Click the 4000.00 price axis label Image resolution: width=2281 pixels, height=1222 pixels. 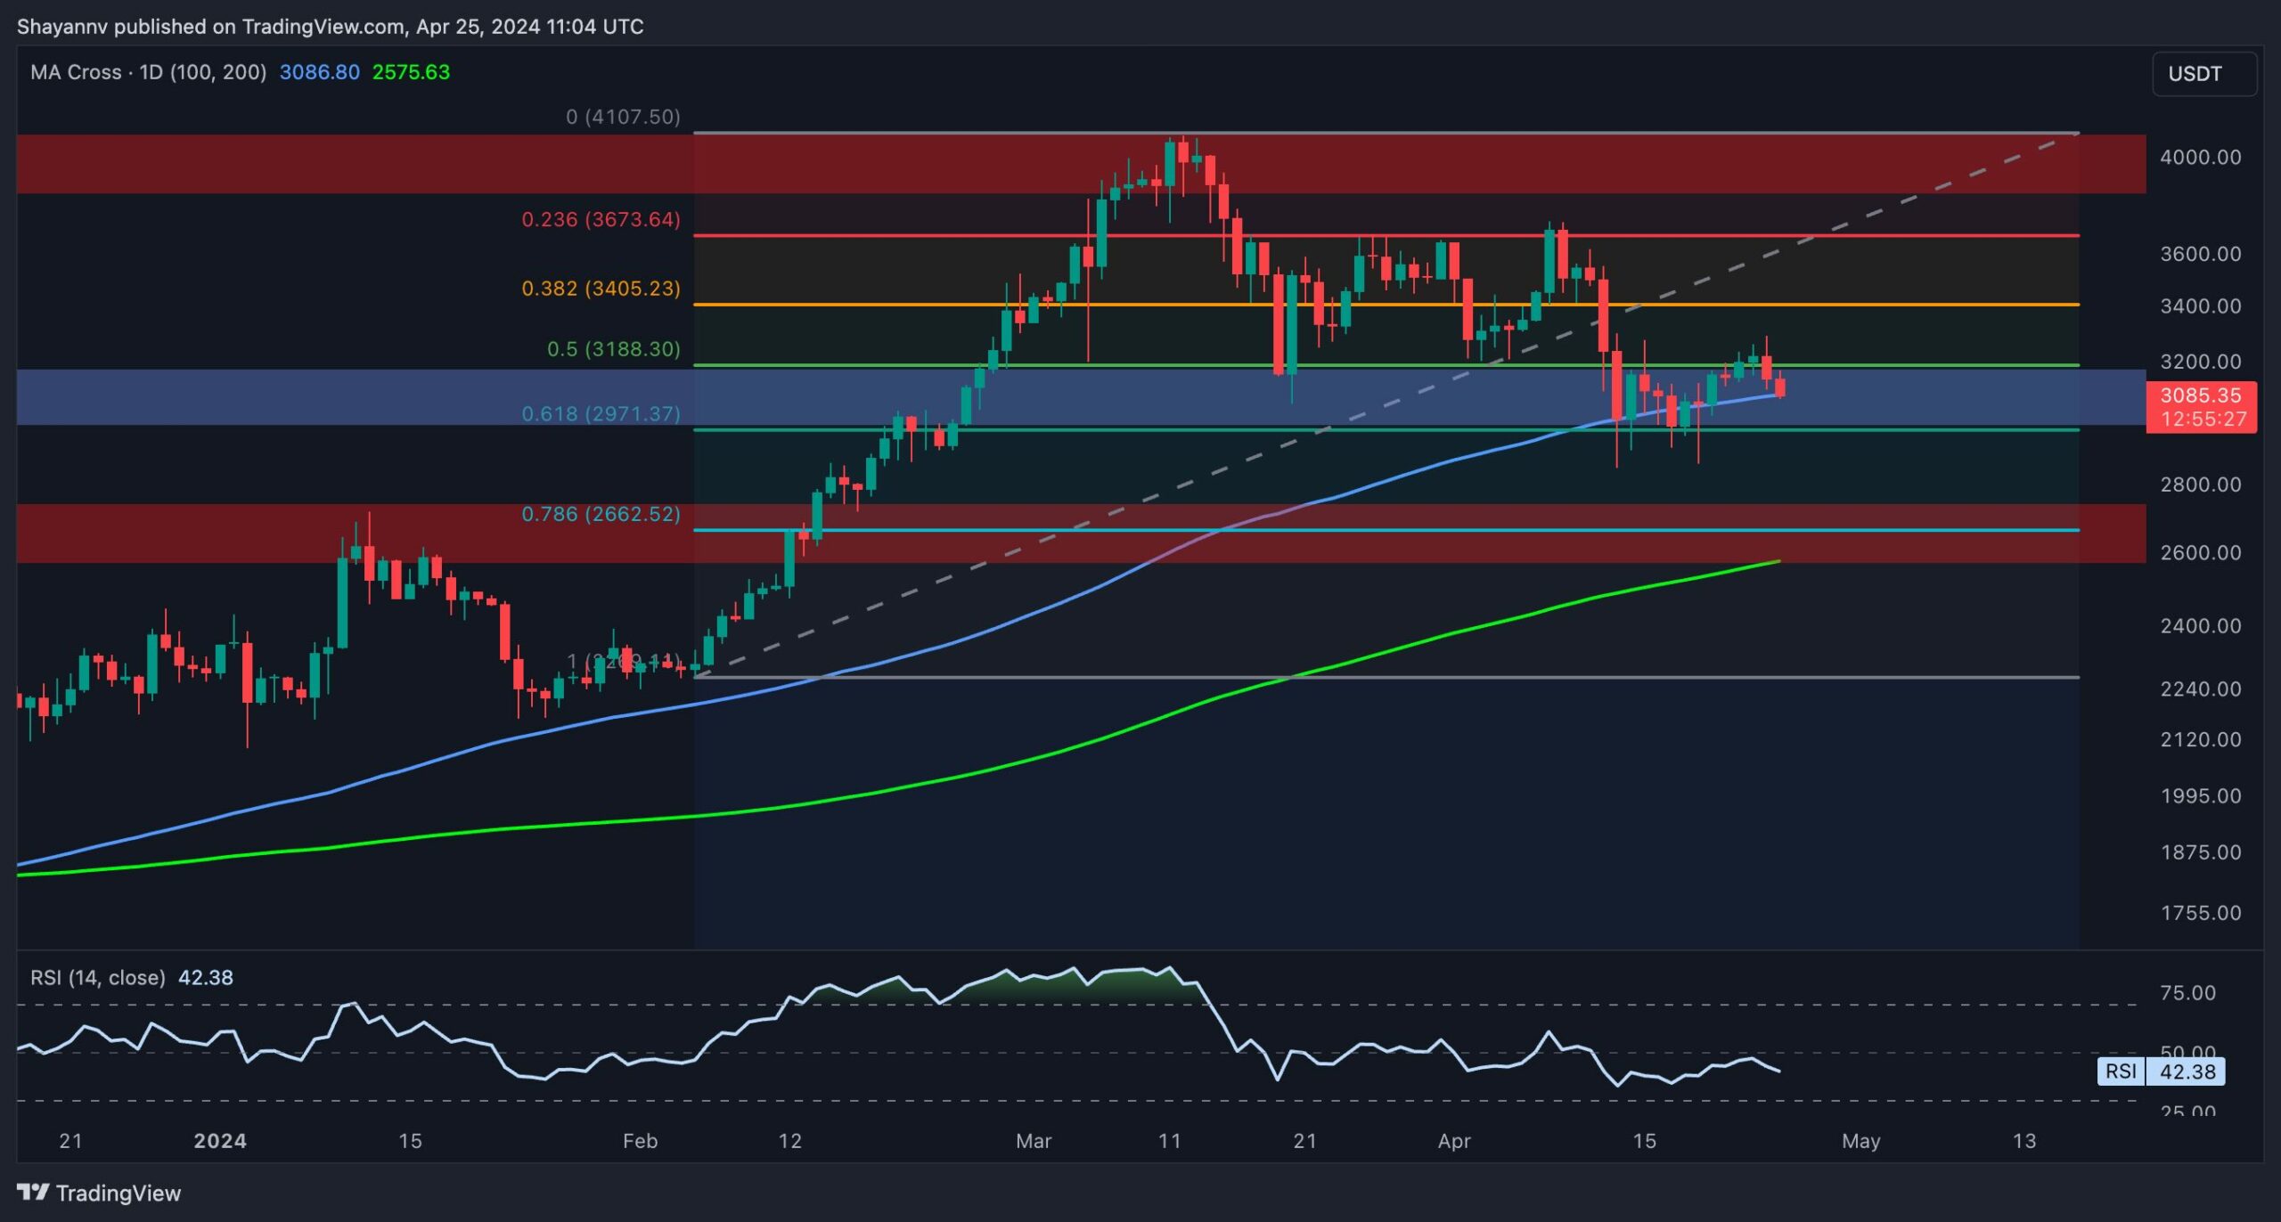2200,158
